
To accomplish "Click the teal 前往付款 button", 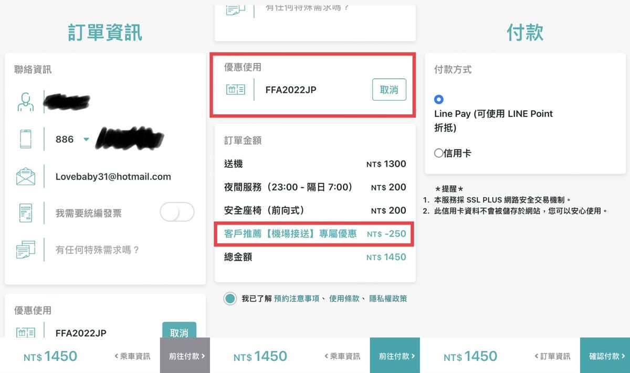I will tap(395, 355).
